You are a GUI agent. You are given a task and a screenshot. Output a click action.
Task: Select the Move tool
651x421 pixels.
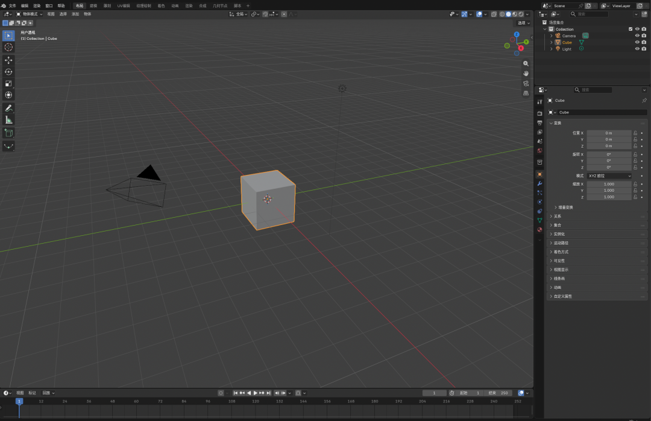pyautogui.click(x=8, y=60)
